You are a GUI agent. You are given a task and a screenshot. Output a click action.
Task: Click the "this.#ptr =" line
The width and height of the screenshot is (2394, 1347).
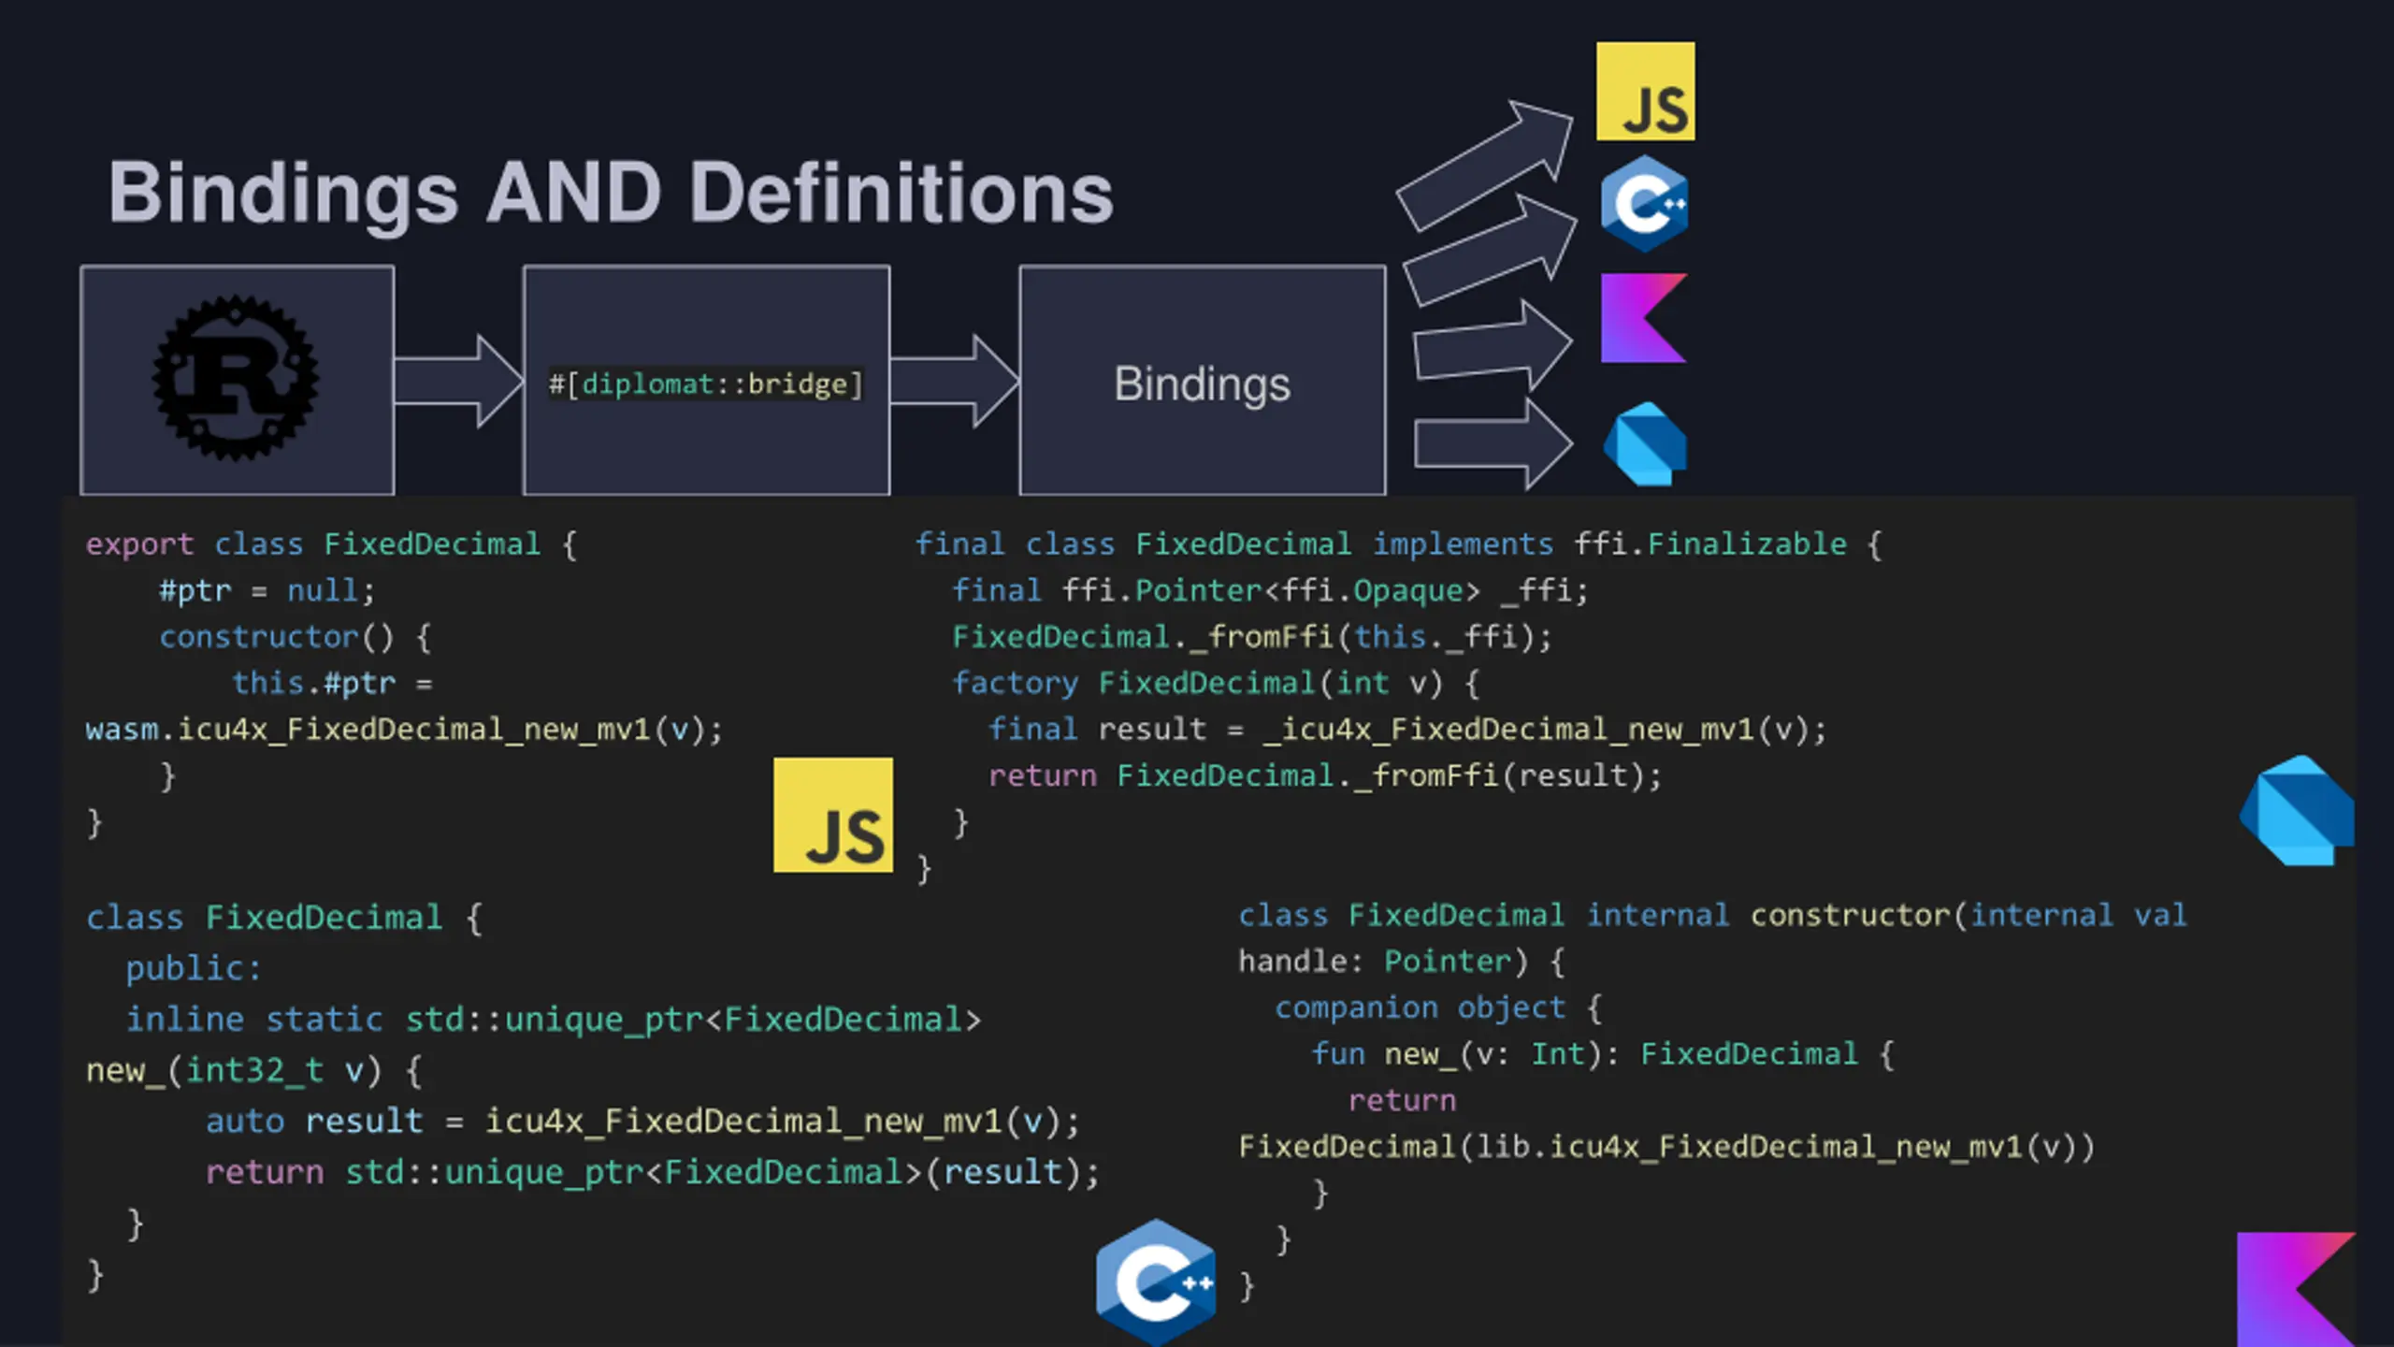[x=332, y=683]
